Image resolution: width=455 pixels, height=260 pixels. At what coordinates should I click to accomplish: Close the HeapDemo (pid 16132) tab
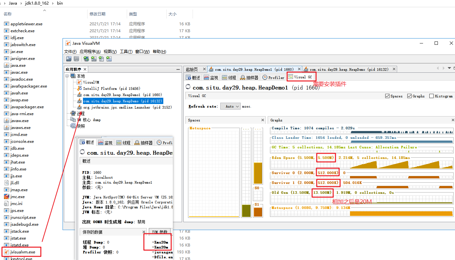click(394, 69)
